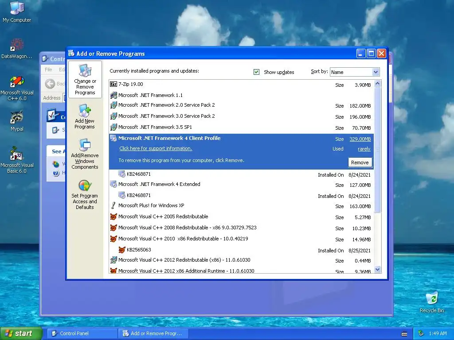Screen dimensions: 454x340
Task: Click the tray icon beside the clock
Action: pyautogui.click(x=421, y=333)
